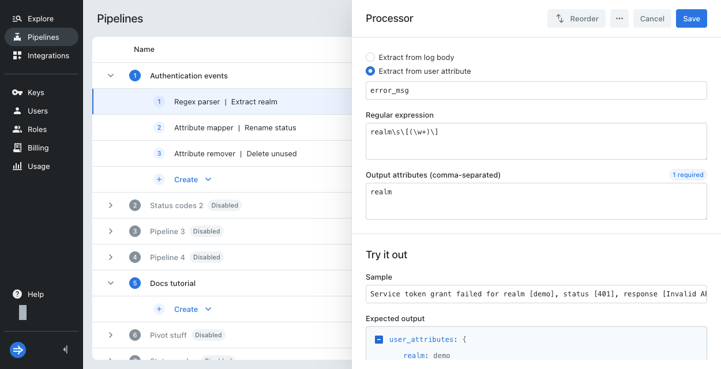Collapse the sidebar with the collapse icon
Image resolution: width=721 pixels, height=369 pixels.
65,349
